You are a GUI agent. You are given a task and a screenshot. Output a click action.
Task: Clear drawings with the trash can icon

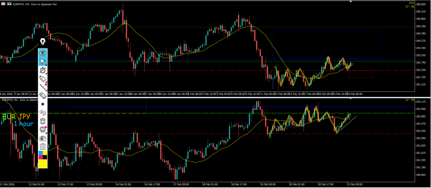click(x=43, y=121)
